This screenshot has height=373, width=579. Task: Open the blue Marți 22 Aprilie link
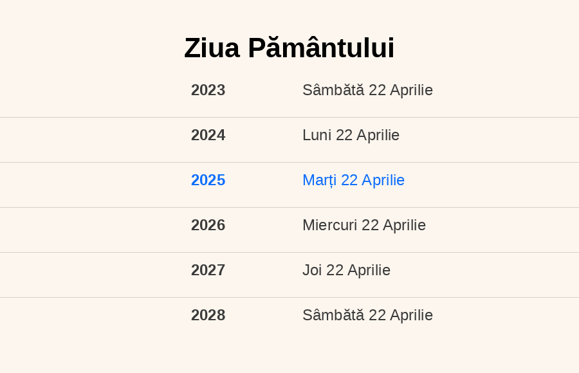pyautogui.click(x=353, y=181)
